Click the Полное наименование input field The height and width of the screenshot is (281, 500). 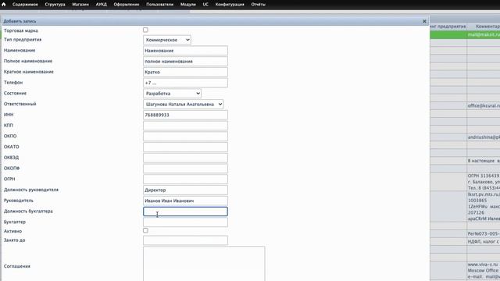(x=185, y=61)
